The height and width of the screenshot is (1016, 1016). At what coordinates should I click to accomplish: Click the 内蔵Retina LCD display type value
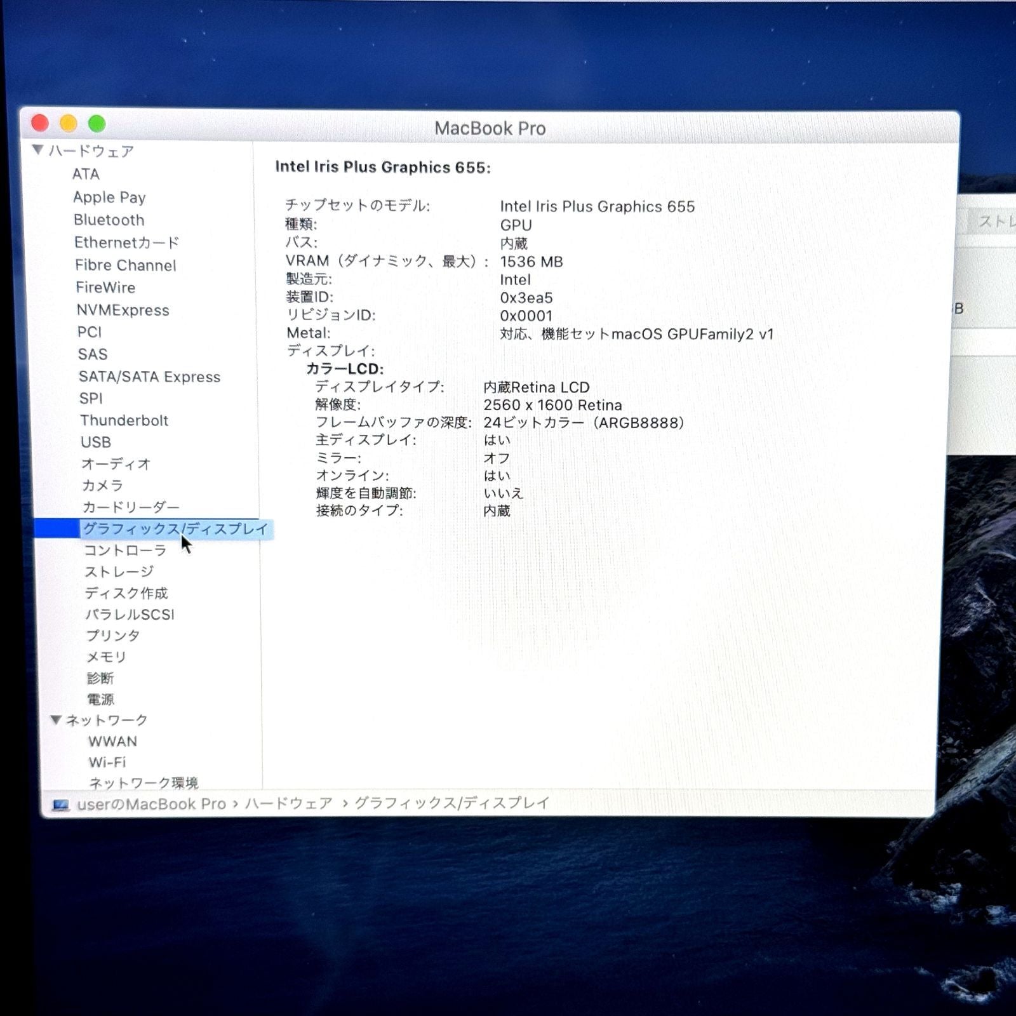[537, 387]
